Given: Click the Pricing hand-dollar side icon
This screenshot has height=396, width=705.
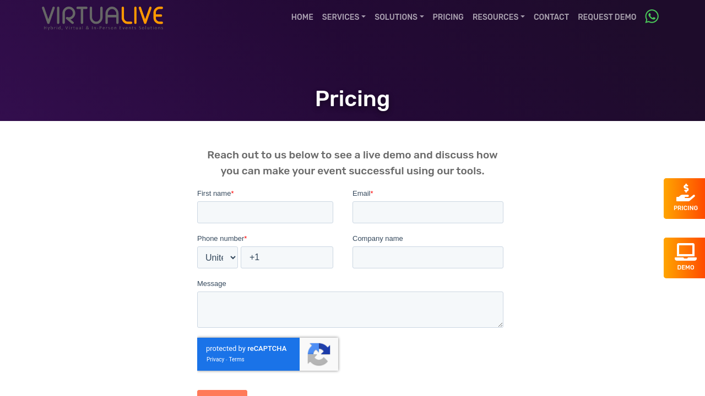Looking at the screenshot, I should coord(685,194).
